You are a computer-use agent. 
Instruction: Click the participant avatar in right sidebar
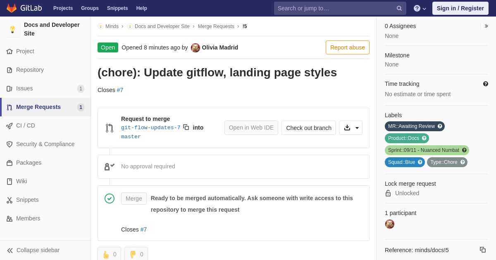390,224
